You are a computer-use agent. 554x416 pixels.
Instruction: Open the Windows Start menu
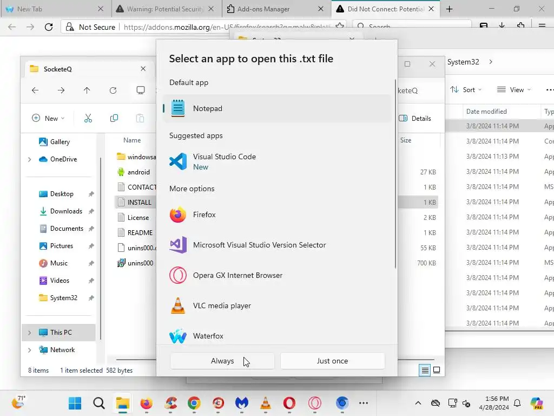point(75,403)
